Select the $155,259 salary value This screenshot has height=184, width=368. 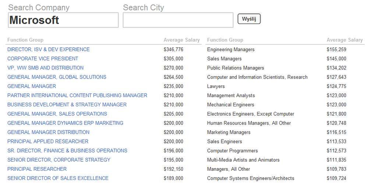click(x=336, y=50)
